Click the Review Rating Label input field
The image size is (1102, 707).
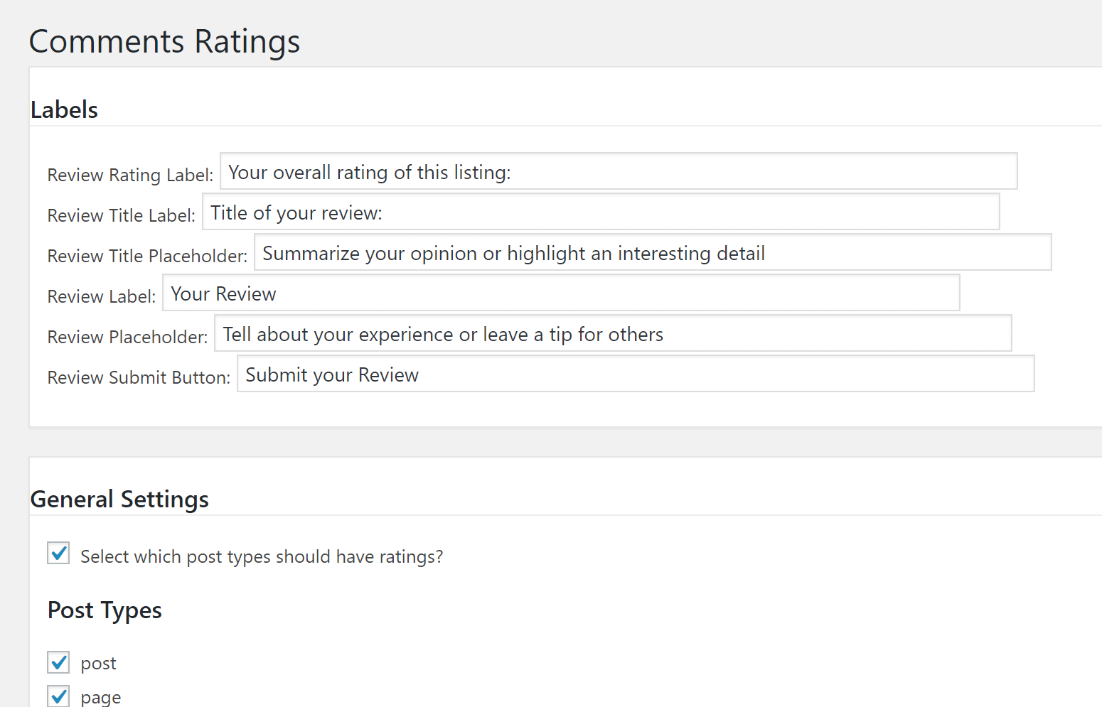619,171
